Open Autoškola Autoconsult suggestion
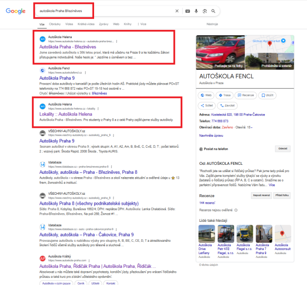The height and width of the screenshot is (285, 307). (x=283, y=240)
